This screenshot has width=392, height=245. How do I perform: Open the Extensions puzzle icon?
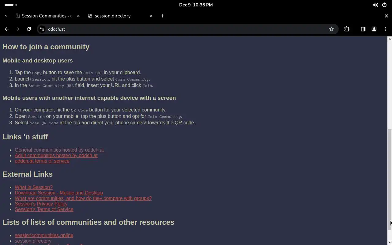pos(347,29)
